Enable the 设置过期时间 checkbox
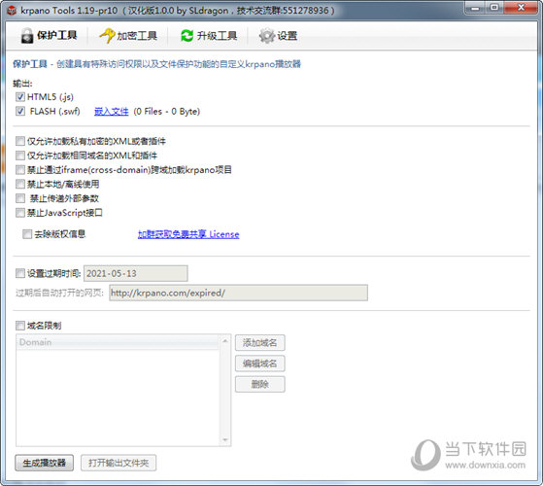 [x=20, y=273]
